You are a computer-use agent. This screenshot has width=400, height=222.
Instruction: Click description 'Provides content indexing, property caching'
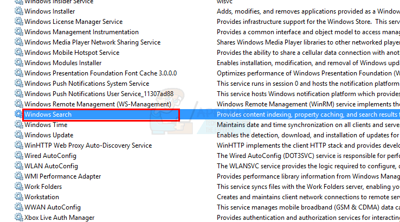click(x=308, y=115)
